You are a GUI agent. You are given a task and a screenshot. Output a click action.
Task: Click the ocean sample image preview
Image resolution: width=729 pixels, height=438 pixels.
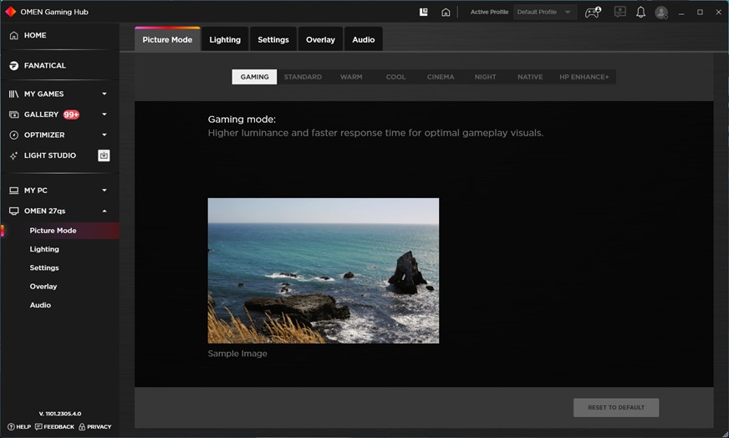(323, 270)
